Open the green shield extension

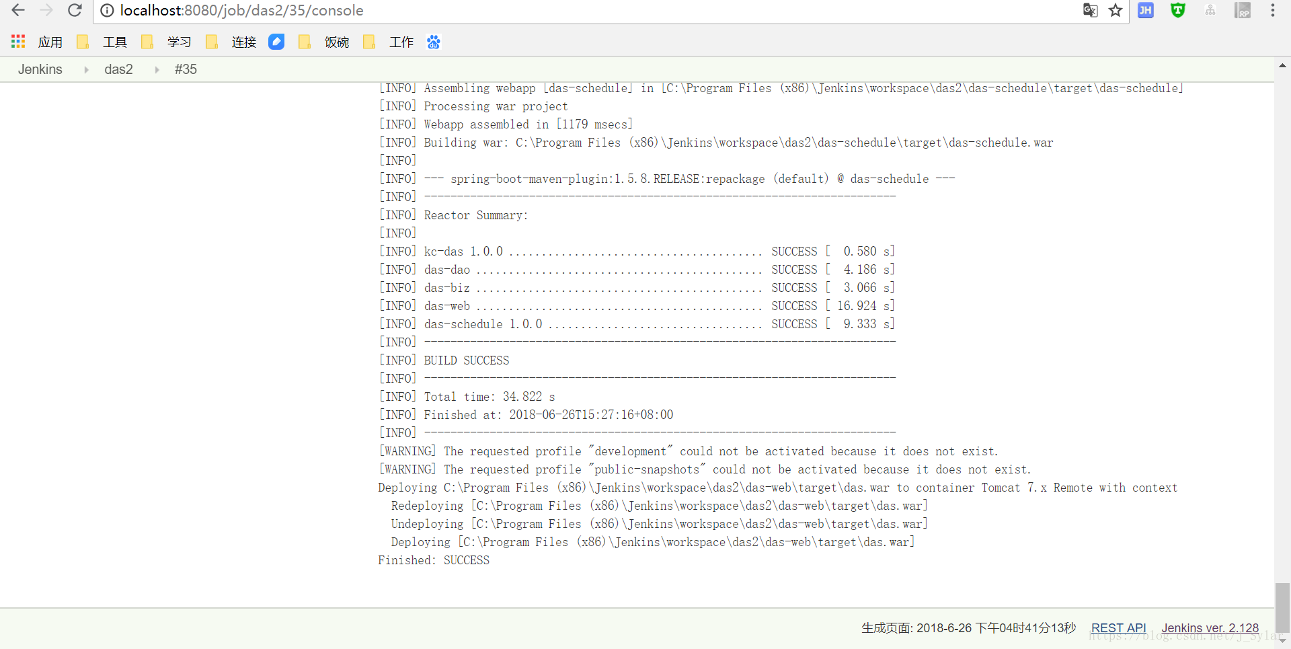coord(1178,10)
